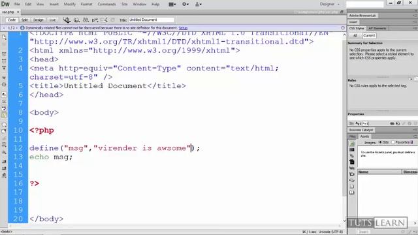The width and height of the screenshot is (418, 235).
Task: Select the Favorites radio button
Action: coord(393,142)
